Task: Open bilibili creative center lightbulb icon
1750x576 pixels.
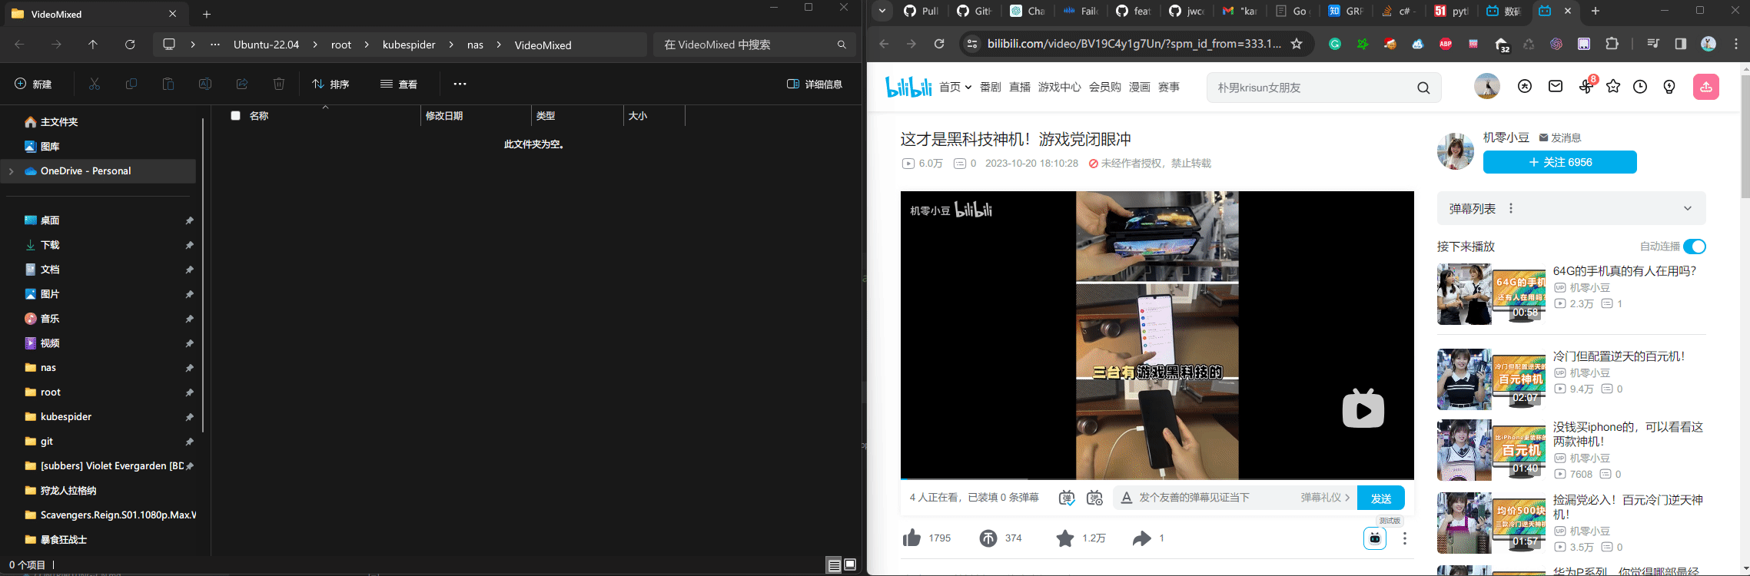Action: [1669, 87]
